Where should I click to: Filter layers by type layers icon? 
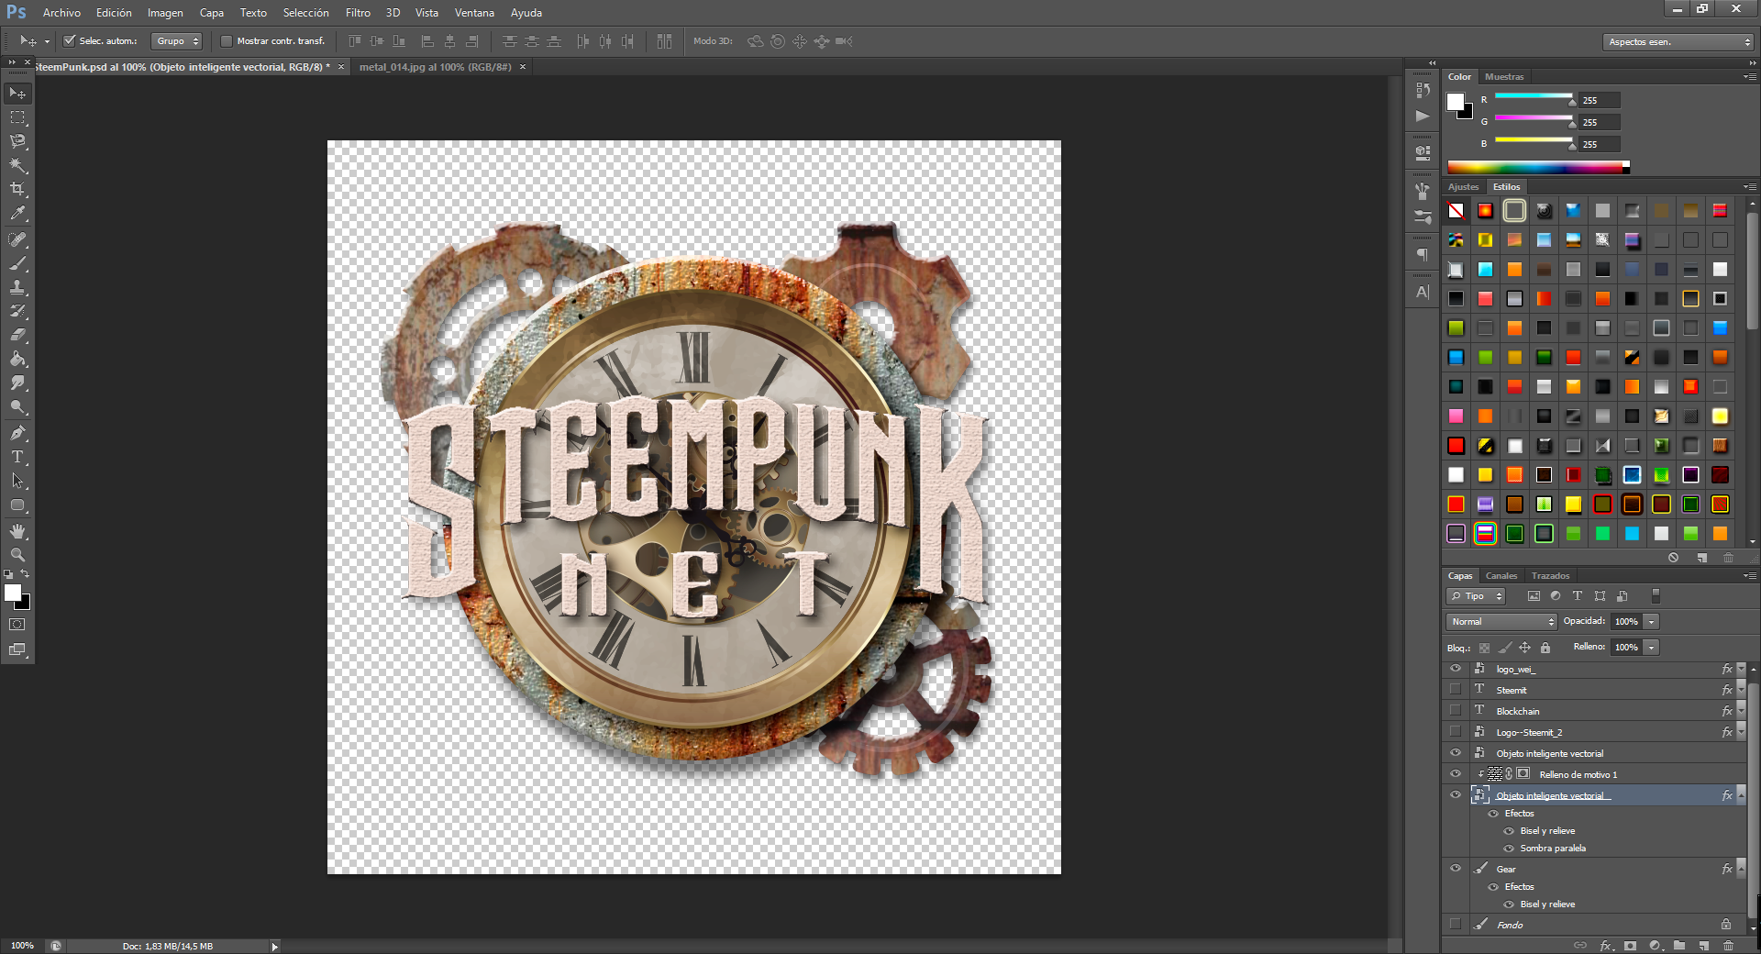(1578, 596)
